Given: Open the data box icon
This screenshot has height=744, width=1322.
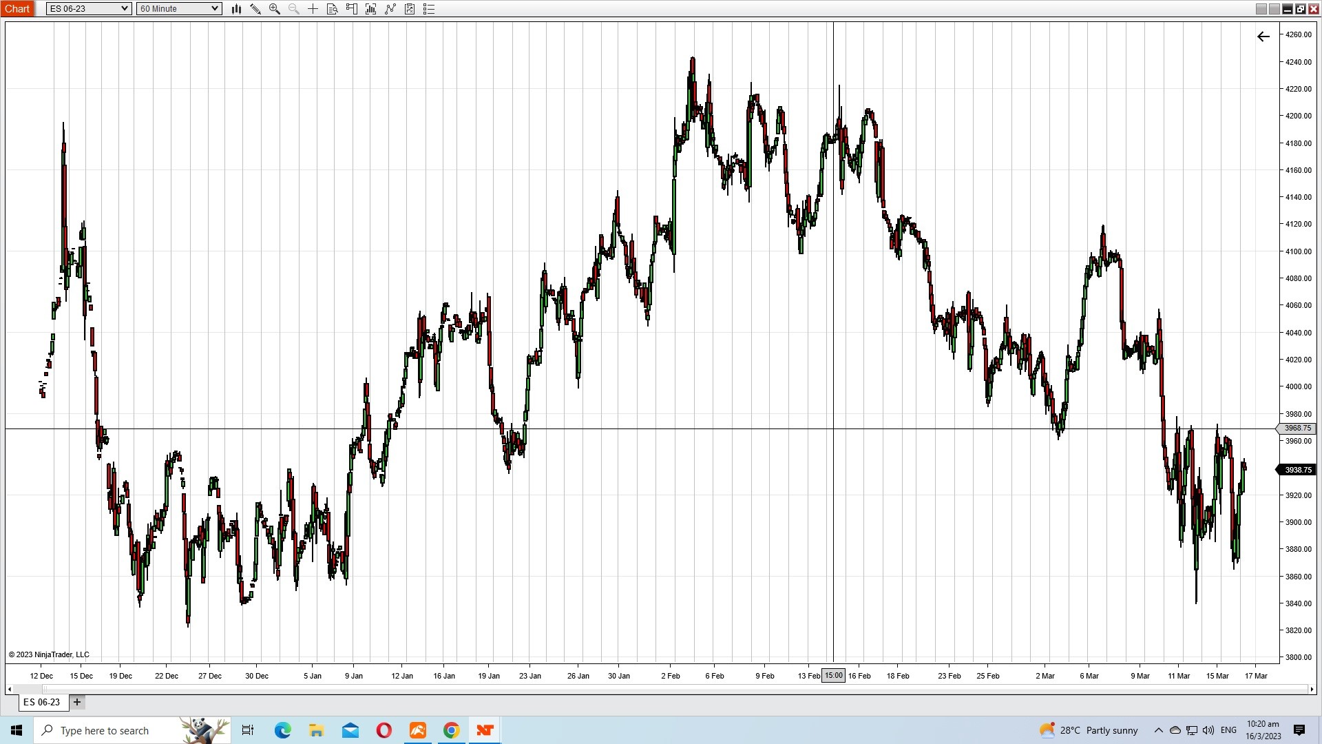Looking at the screenshot, I should coord(332,9).
